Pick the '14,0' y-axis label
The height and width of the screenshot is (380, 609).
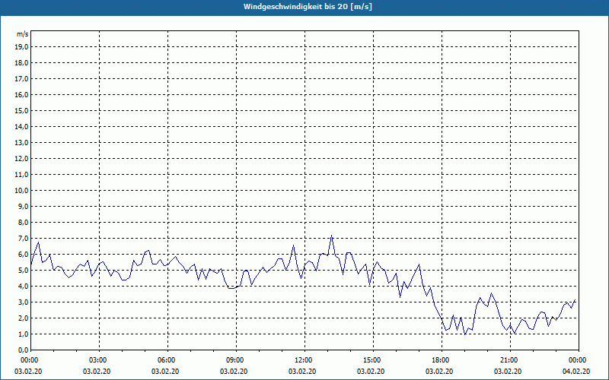click(x=21, y=126)
